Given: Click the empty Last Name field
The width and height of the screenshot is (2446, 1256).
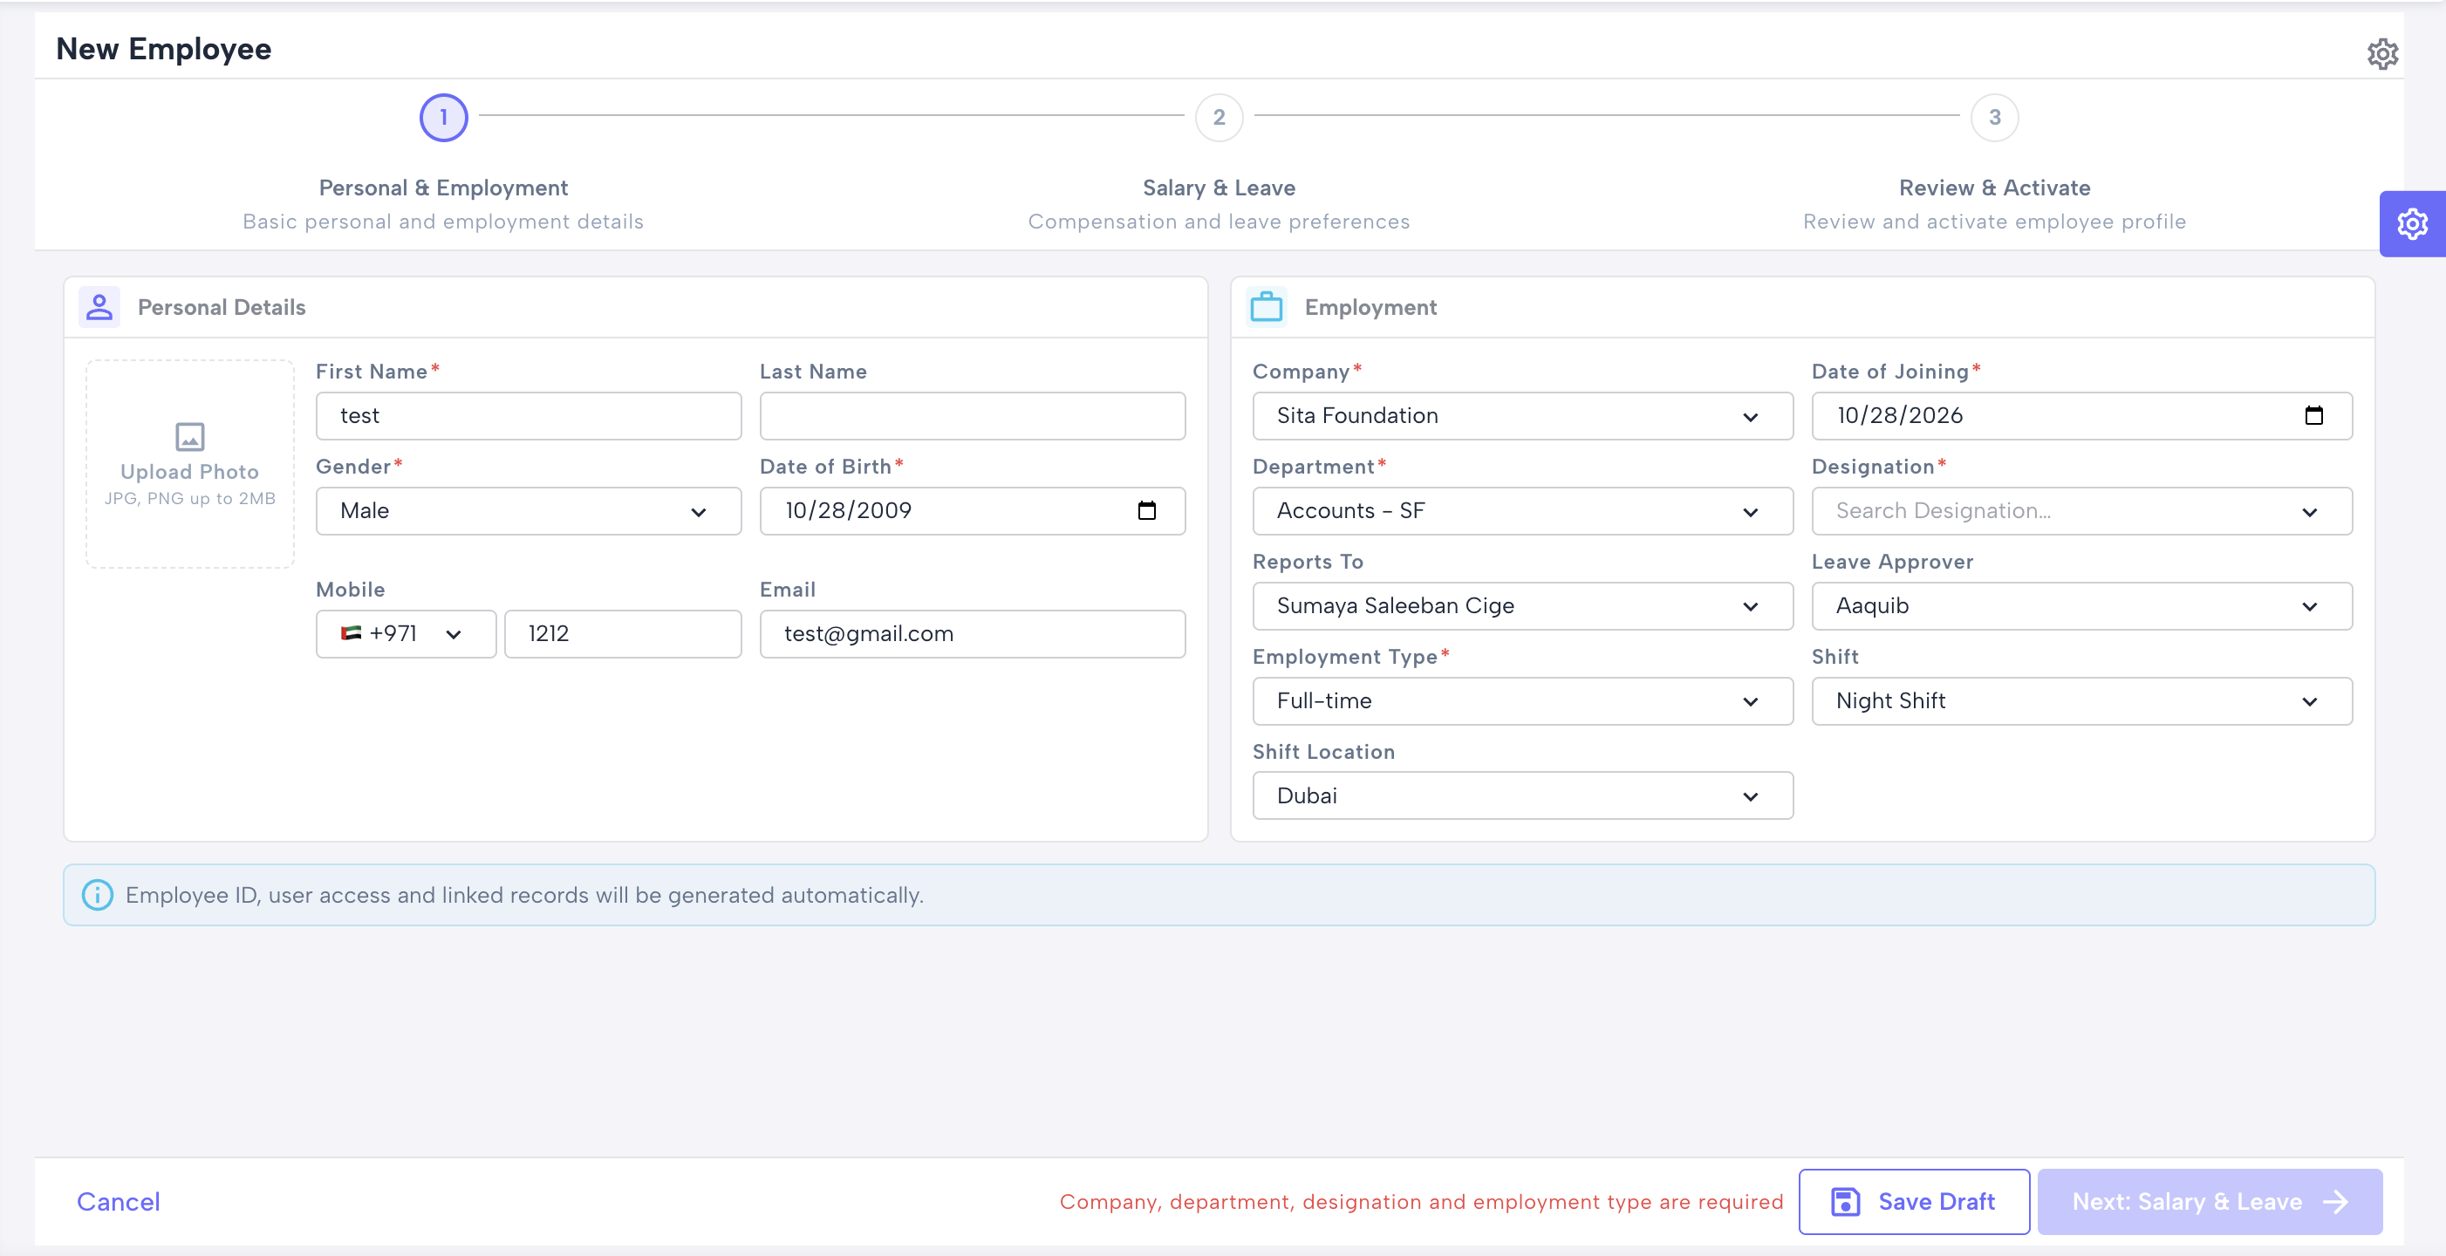Looking at the screenshot, I should (x=973, y=416).
